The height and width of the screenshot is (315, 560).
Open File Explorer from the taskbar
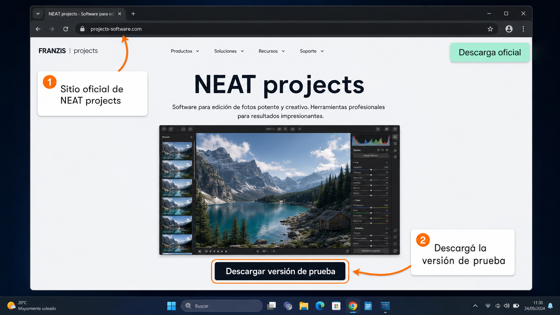[x=304, y=306]
